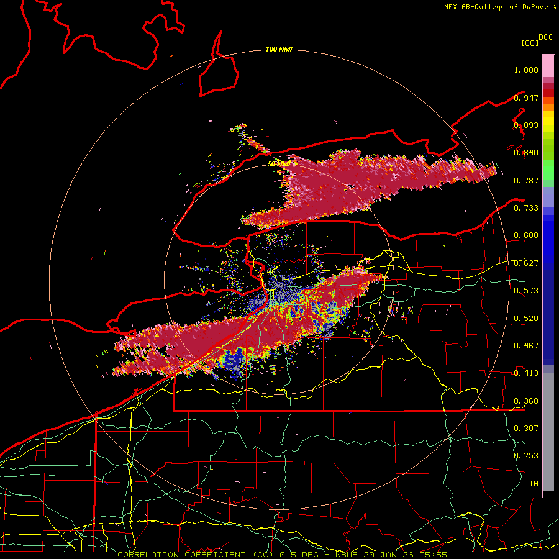Click the pink band at top of color bar

[x=548, y=66]
